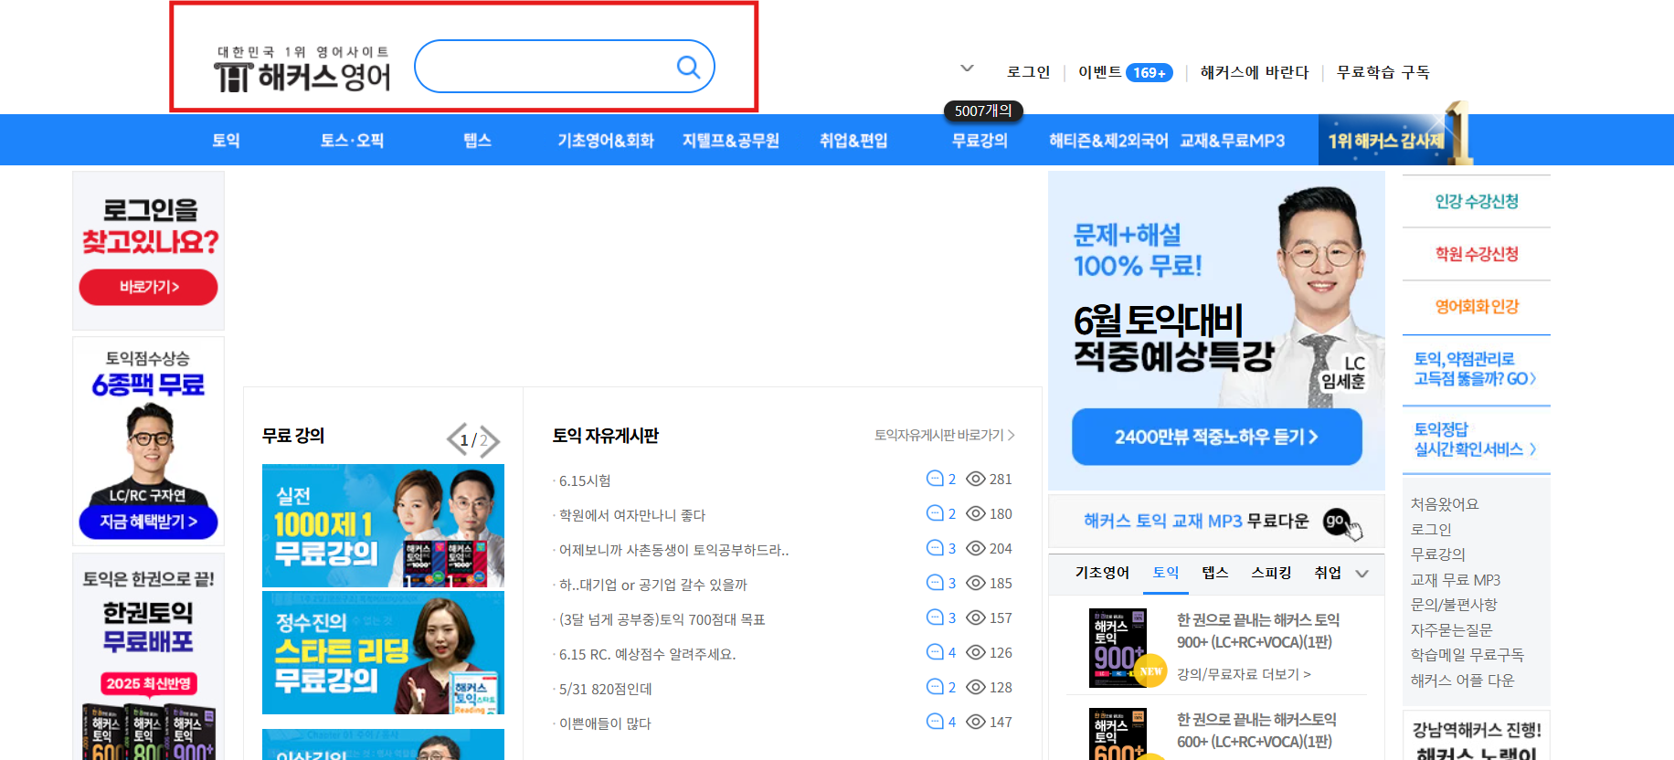Image resolution: width=1674 pixels, height=760 pixels.
Task: Click 2400만뷰 적중노하우 듣기 button
Action: click(1216, 437)
